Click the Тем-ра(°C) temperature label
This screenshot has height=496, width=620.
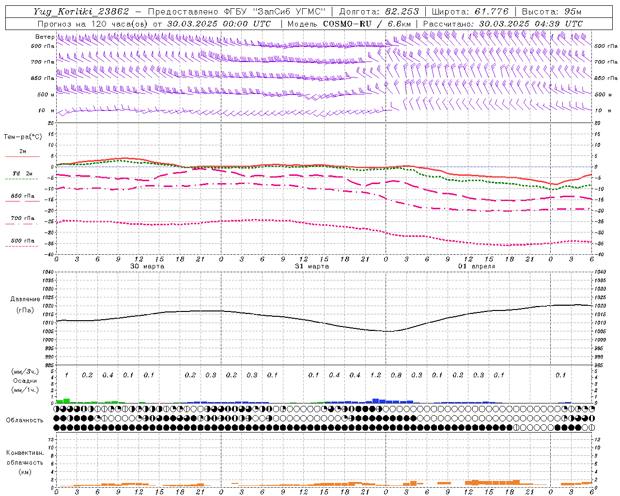(23, 137)
